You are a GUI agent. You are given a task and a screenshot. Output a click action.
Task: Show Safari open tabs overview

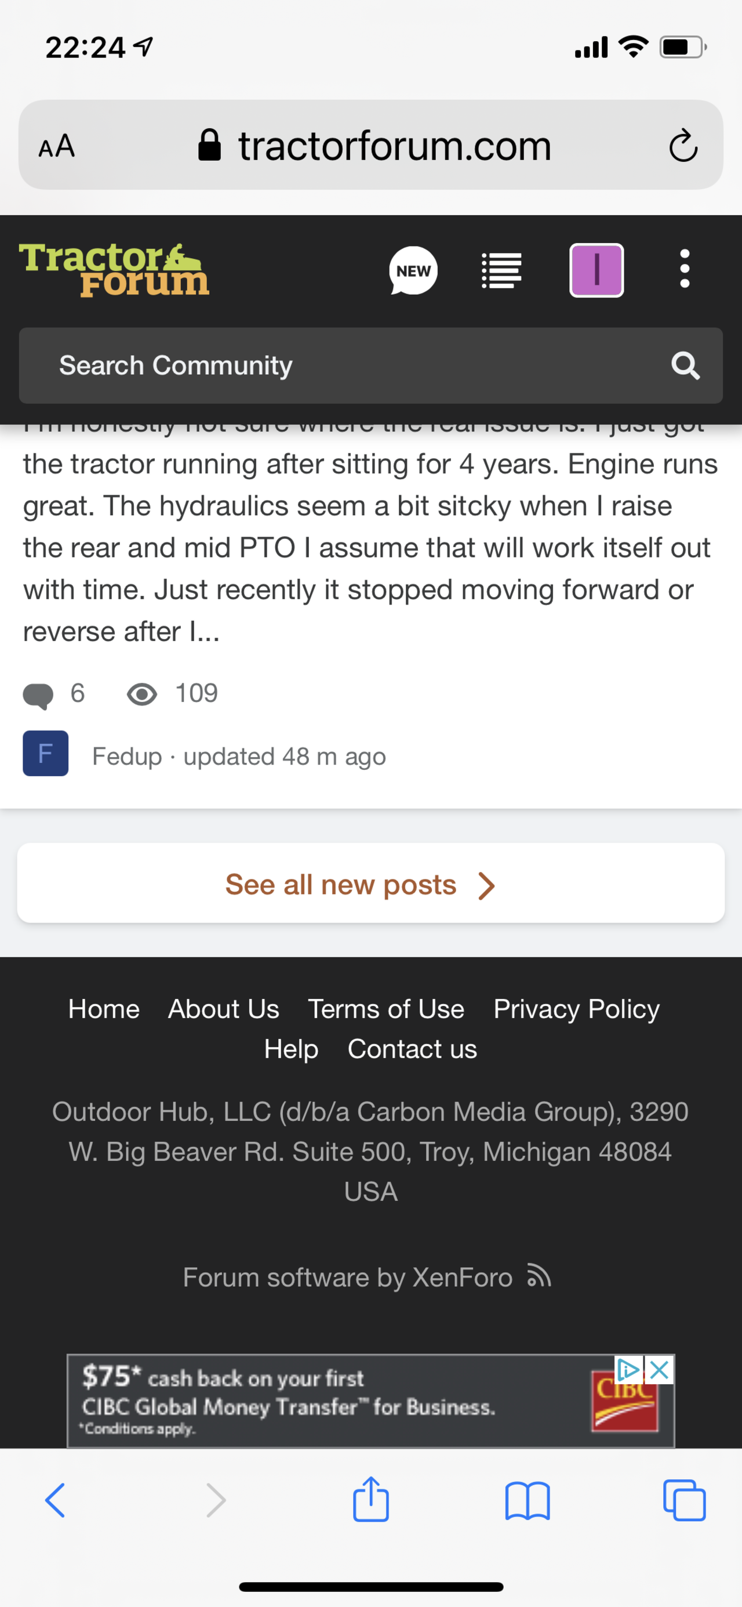pyautogui.click(x=684, y=1500)
